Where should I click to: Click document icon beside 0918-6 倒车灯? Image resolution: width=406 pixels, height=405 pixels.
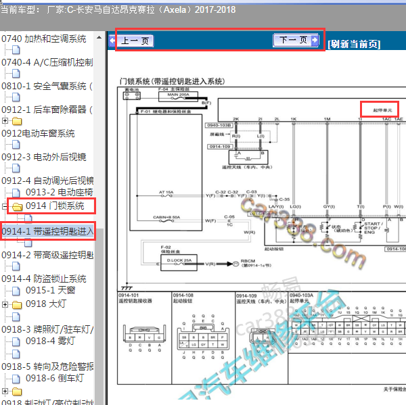pyautogui.click(x=16, y=379)
